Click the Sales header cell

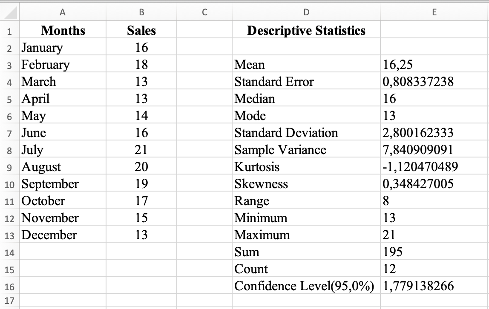141,30
